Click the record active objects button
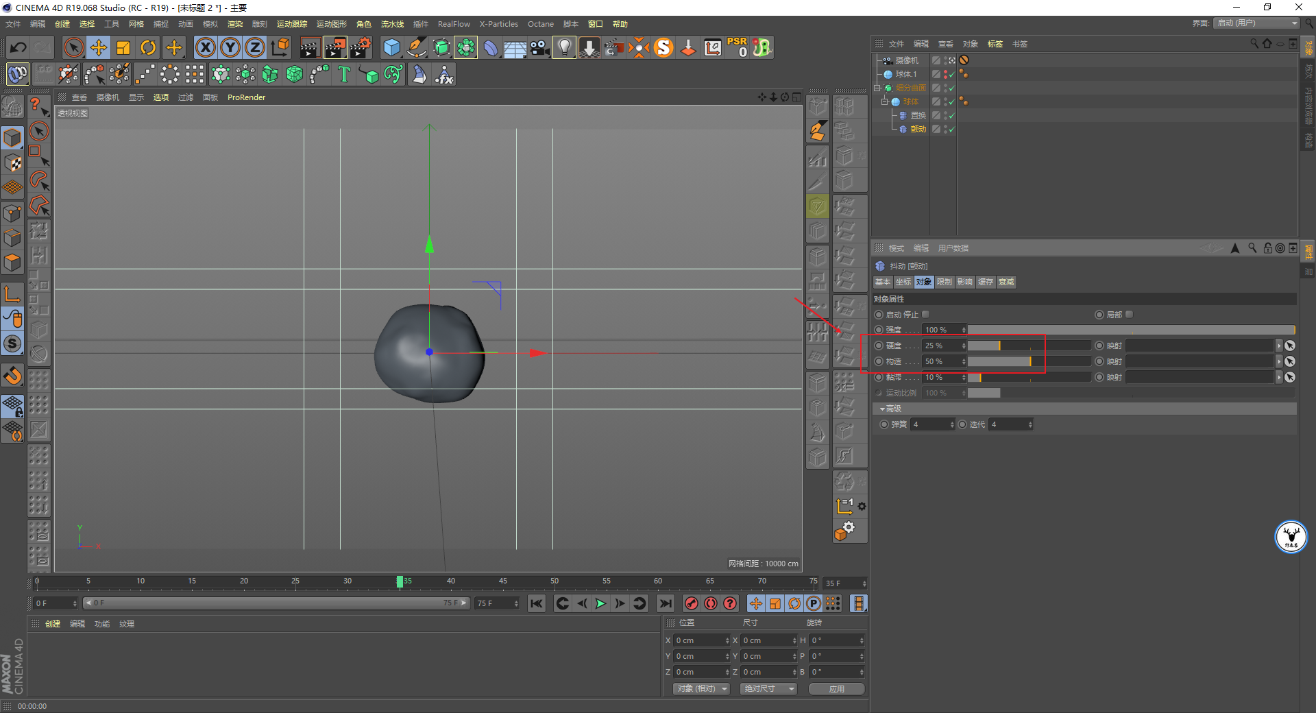 click(x=692, y=603)
